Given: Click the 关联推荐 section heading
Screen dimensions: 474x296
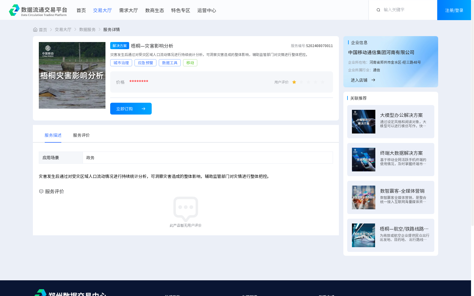Looking at the screenshot, I should click(x=358, y=98).
